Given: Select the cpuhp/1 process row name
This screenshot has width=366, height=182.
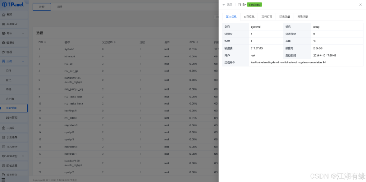Looking at the screenshot, I should [69, 140].
